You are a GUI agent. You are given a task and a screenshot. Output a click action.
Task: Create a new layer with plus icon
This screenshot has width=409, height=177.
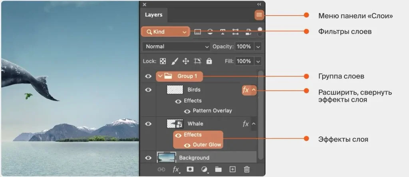point(233,169)
